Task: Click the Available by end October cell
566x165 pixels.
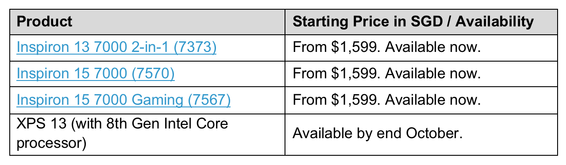Action: coord(421,134)
